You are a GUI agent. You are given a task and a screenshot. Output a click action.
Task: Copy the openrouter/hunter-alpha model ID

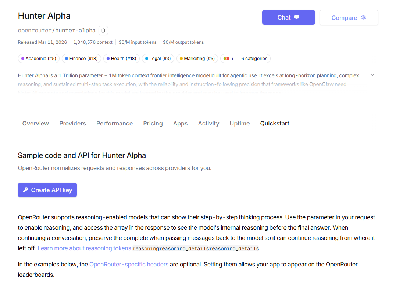(x=103, y=31)
